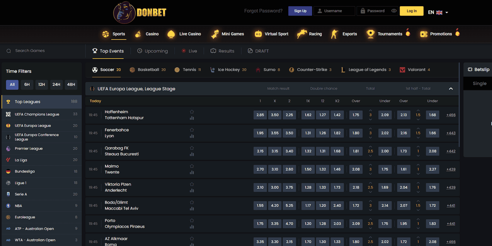Star the Malmo vs Twente match
492x246 pixels.
click(x=192, y=166)
